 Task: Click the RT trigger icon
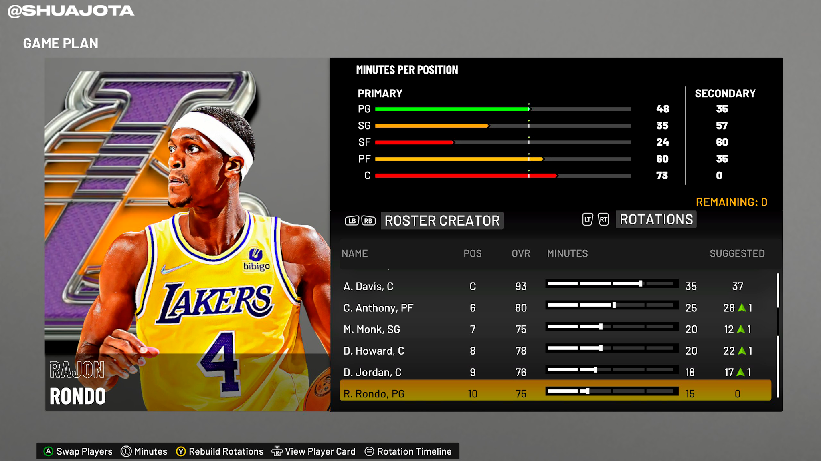point(603,220)
